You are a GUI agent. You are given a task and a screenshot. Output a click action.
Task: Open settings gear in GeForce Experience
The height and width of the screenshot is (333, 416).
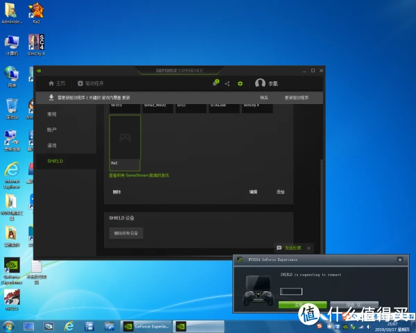coord(240,83)
